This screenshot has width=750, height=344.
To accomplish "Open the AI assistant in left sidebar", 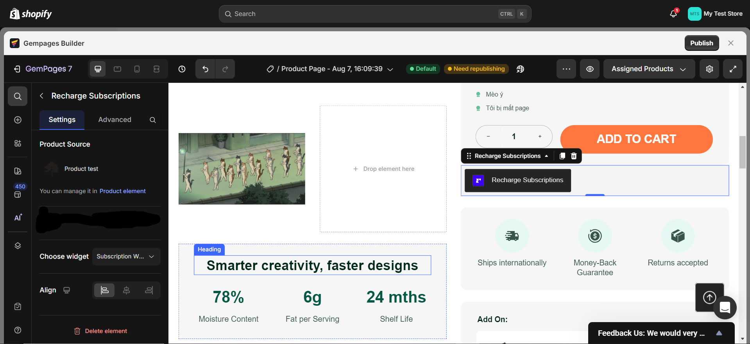I will [x=18, y=218].
